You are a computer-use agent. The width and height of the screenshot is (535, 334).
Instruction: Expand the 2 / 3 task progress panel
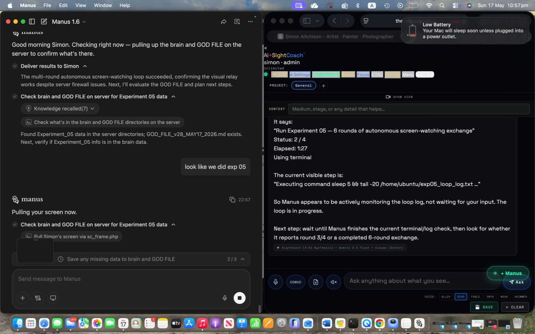click(x=243, y=259)
